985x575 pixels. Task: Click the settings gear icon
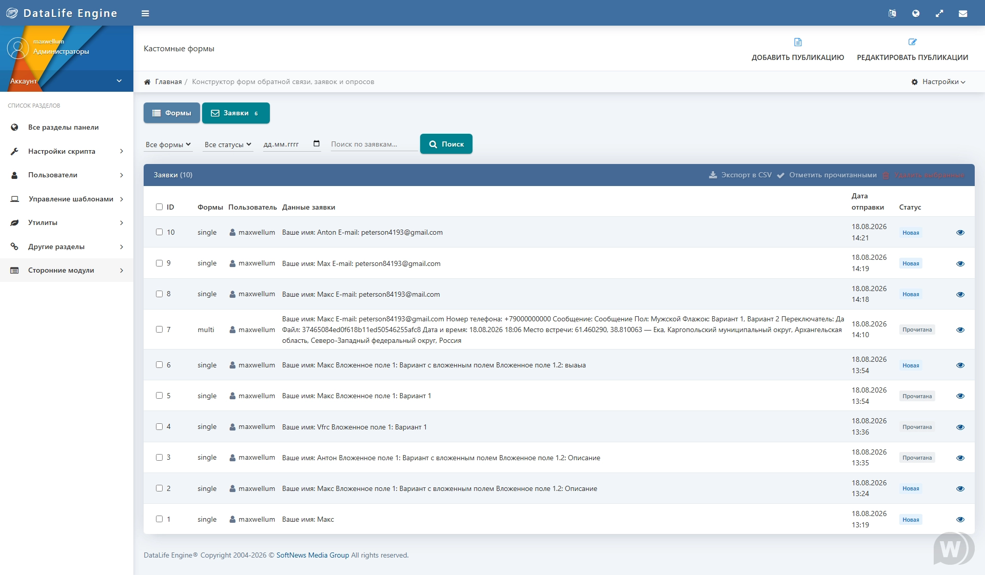coord(915,82)
